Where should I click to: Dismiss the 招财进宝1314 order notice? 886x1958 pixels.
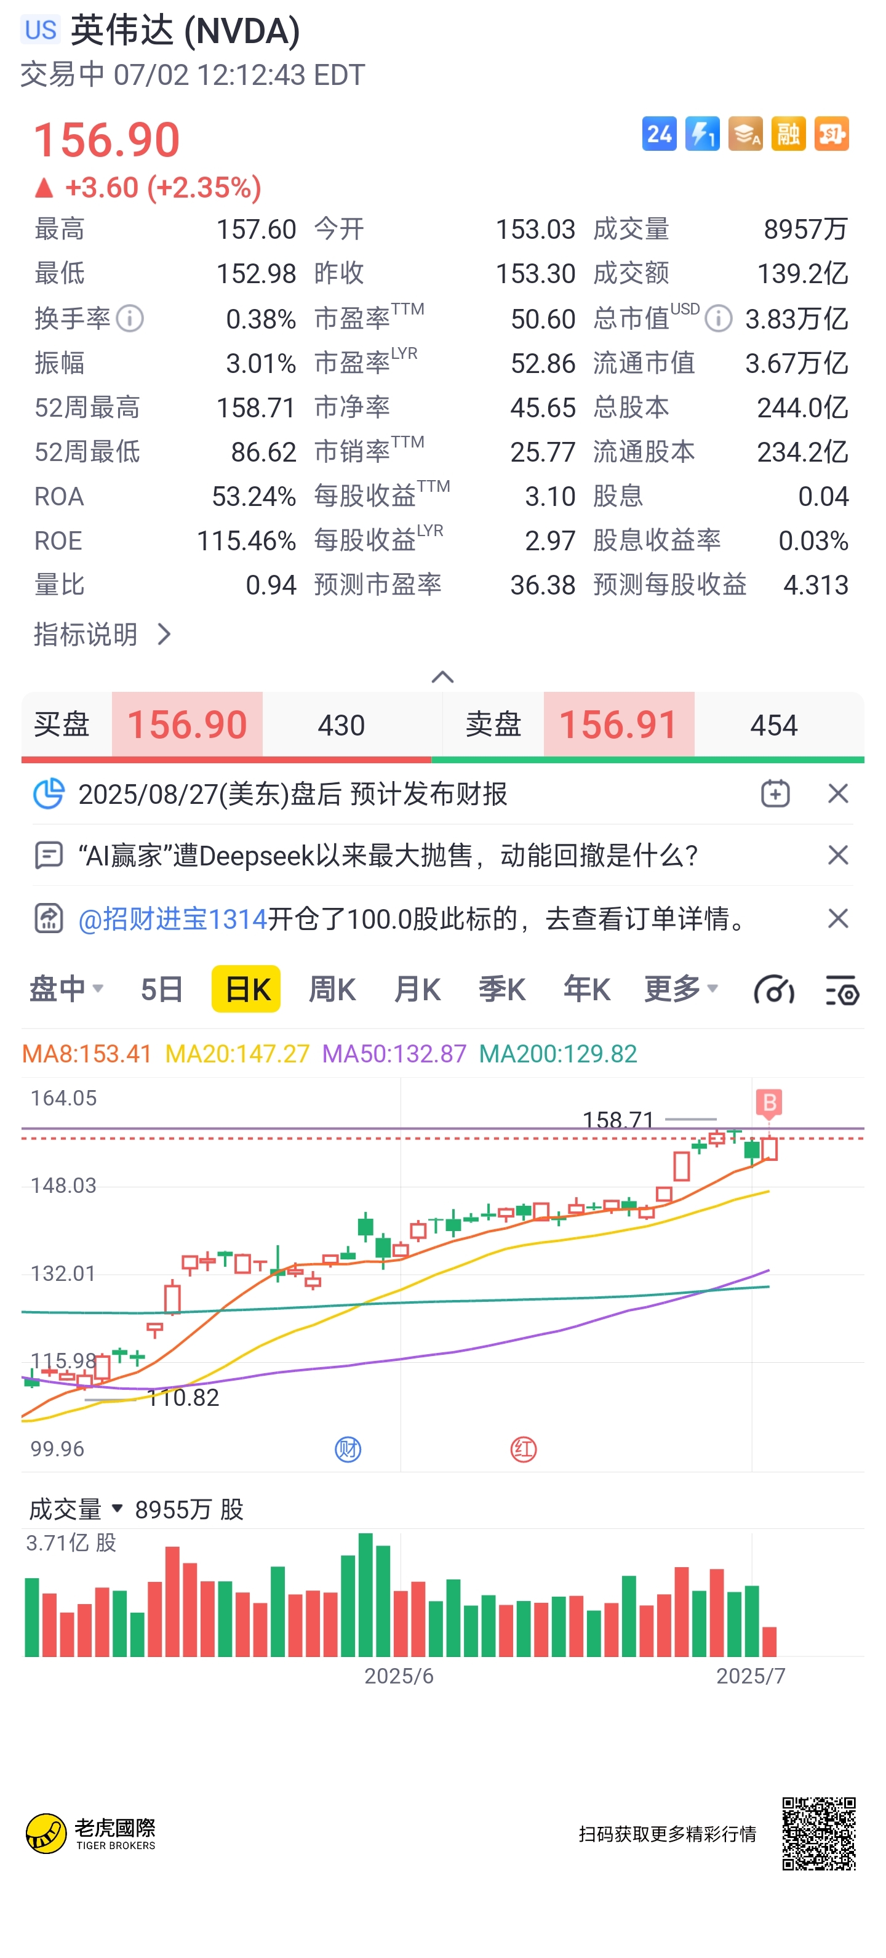pyautogui.click(x=838, y=918)
